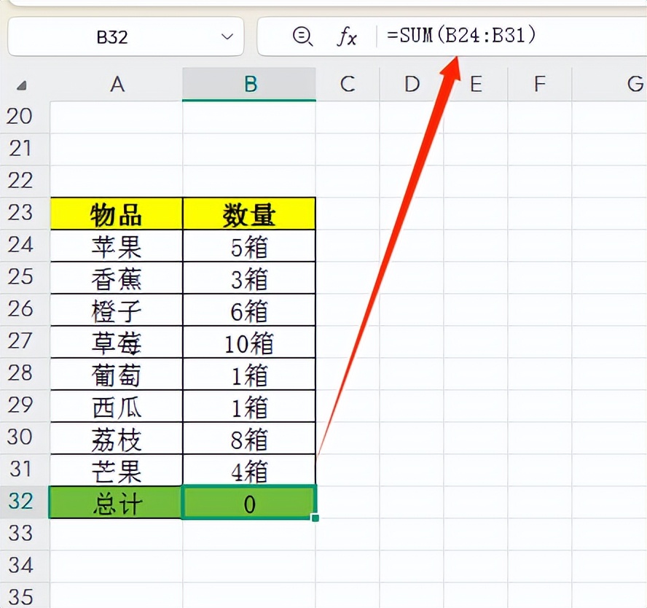The width and height of the screenshot is (647, 608).
Task: Click the header cell 数量
Action: click(x=249, y=214)
